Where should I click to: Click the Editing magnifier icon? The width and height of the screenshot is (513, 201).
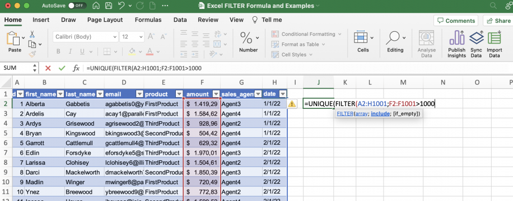(393, 38)
